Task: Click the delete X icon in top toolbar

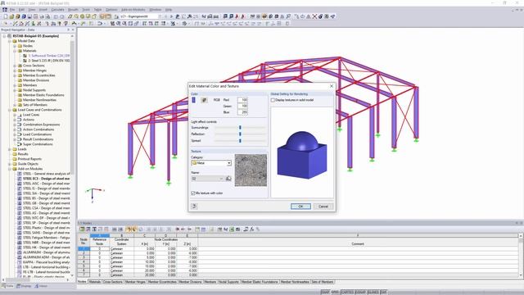Action: click(x=314, y=16)
